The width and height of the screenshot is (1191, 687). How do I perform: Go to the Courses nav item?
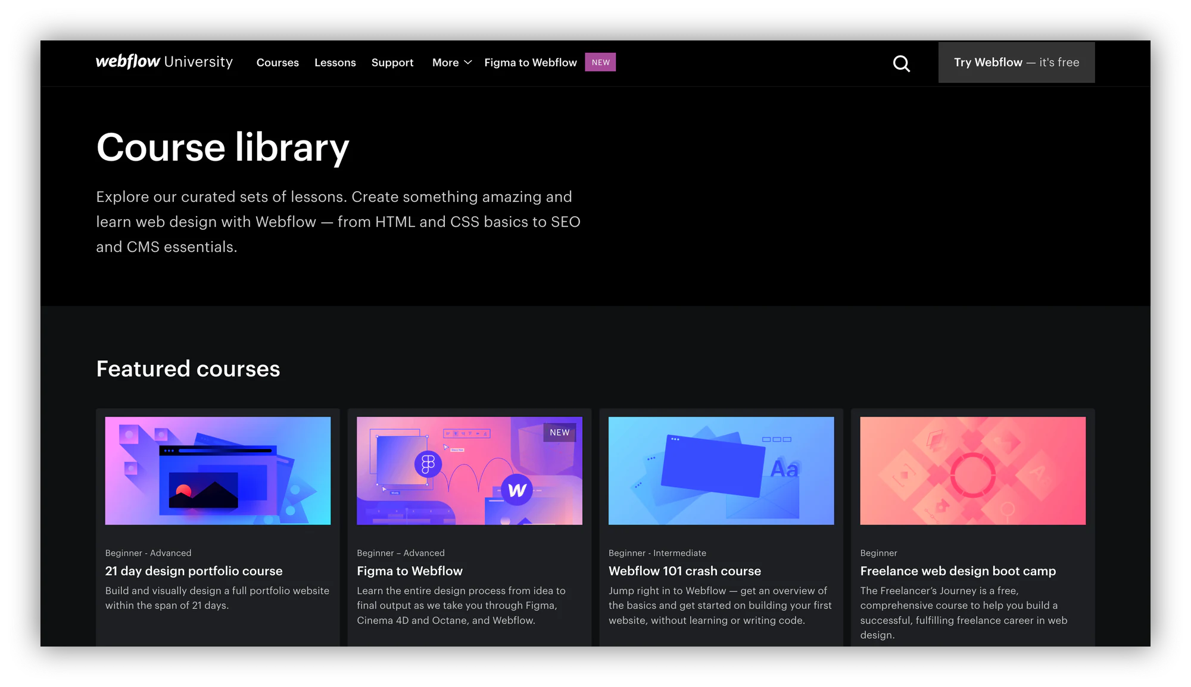(x=278, y=63)
